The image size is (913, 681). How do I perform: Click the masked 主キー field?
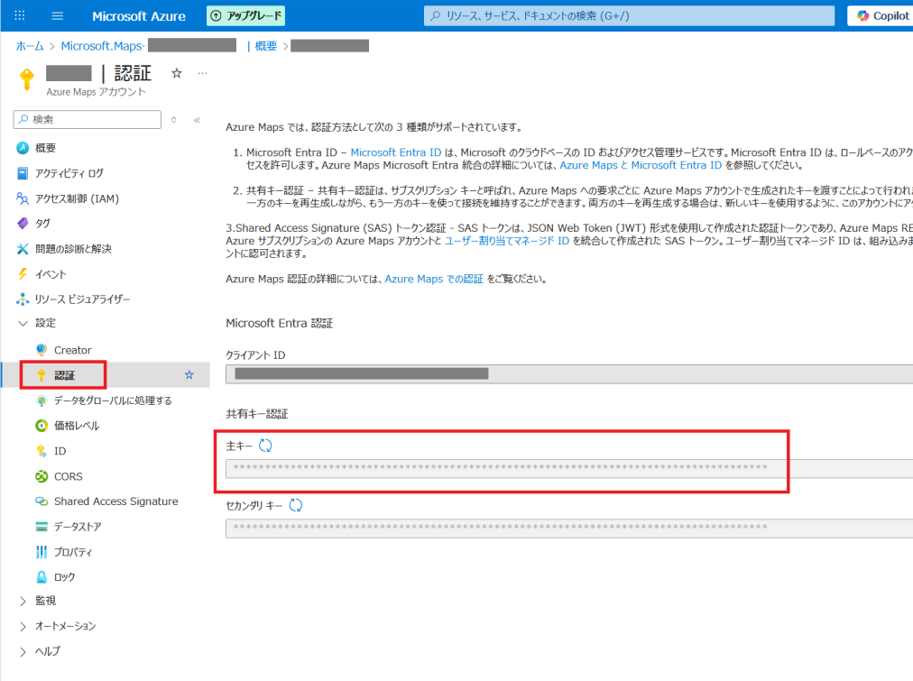coord(569,468)
